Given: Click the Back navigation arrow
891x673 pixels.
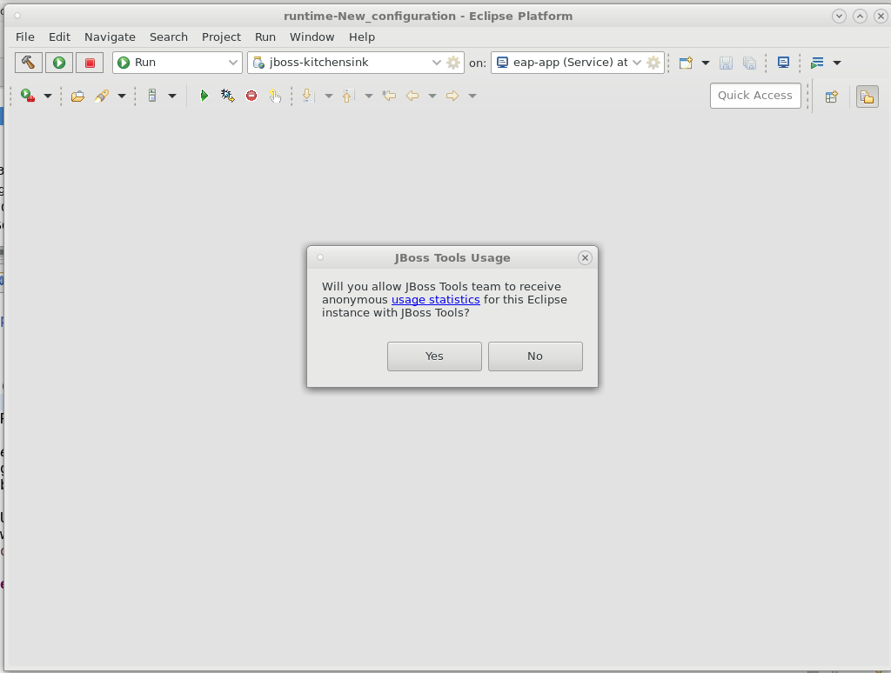Looking at the screenshot, I should click(x=412, y=96).
